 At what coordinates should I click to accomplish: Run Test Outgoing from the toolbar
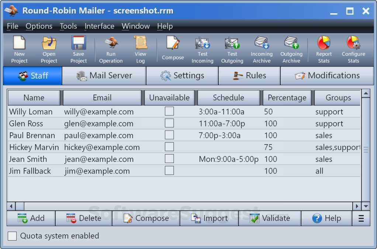point(232,50)
